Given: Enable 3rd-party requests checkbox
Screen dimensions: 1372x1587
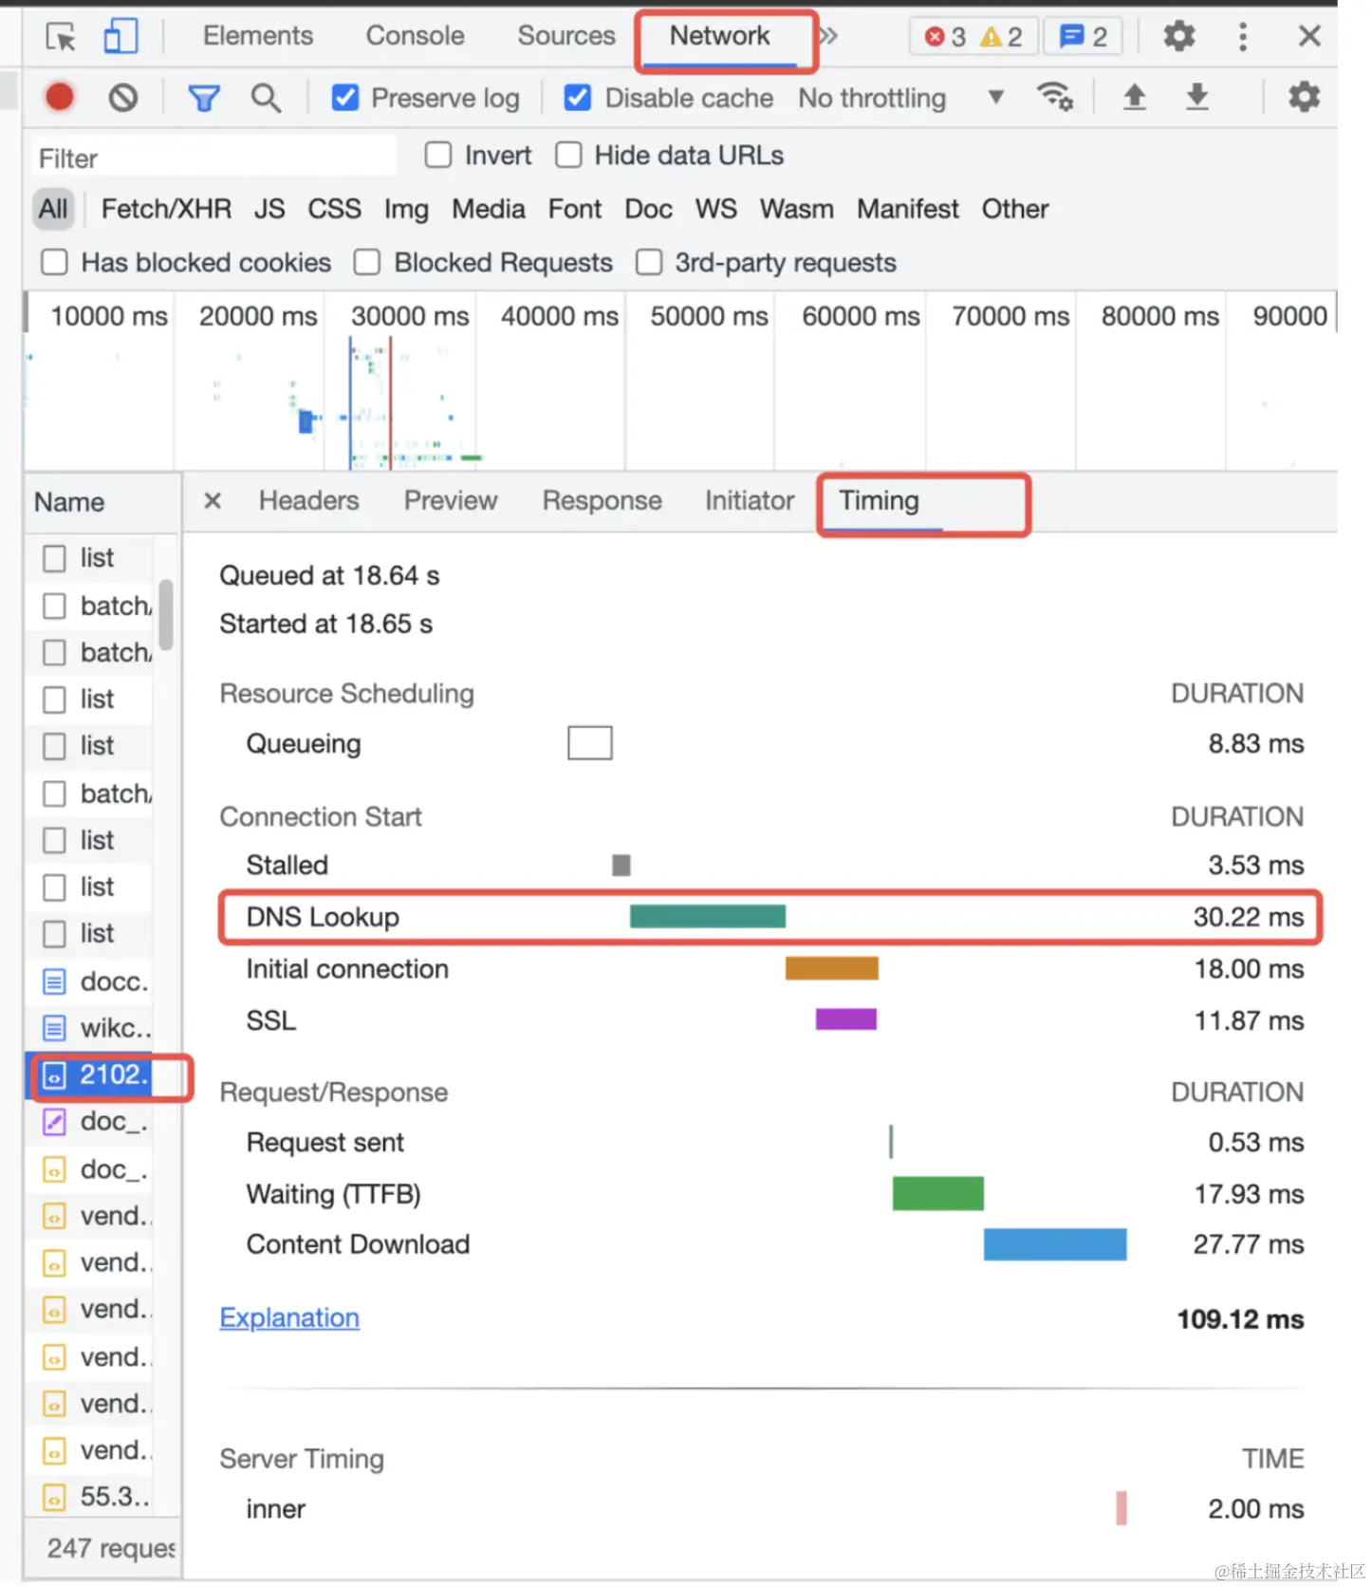Looking at the screenshot, I should (649, 262).
